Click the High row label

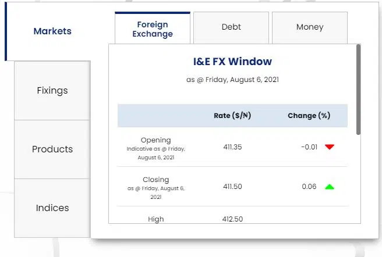156,219
